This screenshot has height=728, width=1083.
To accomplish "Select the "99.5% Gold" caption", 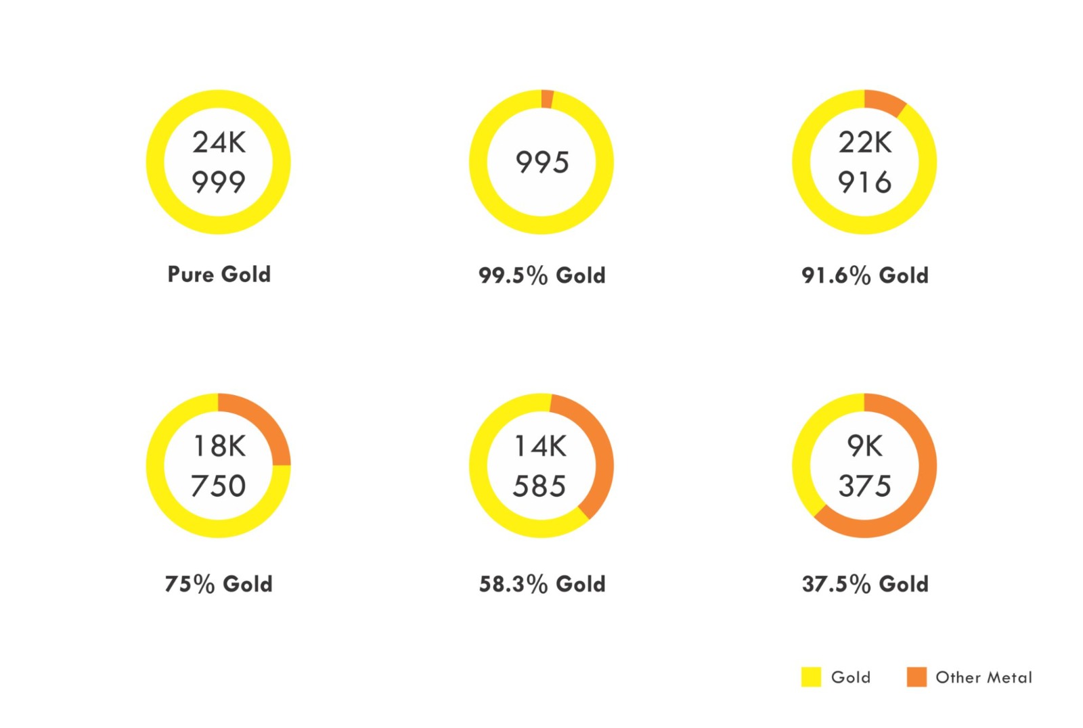I will [541, 275].
